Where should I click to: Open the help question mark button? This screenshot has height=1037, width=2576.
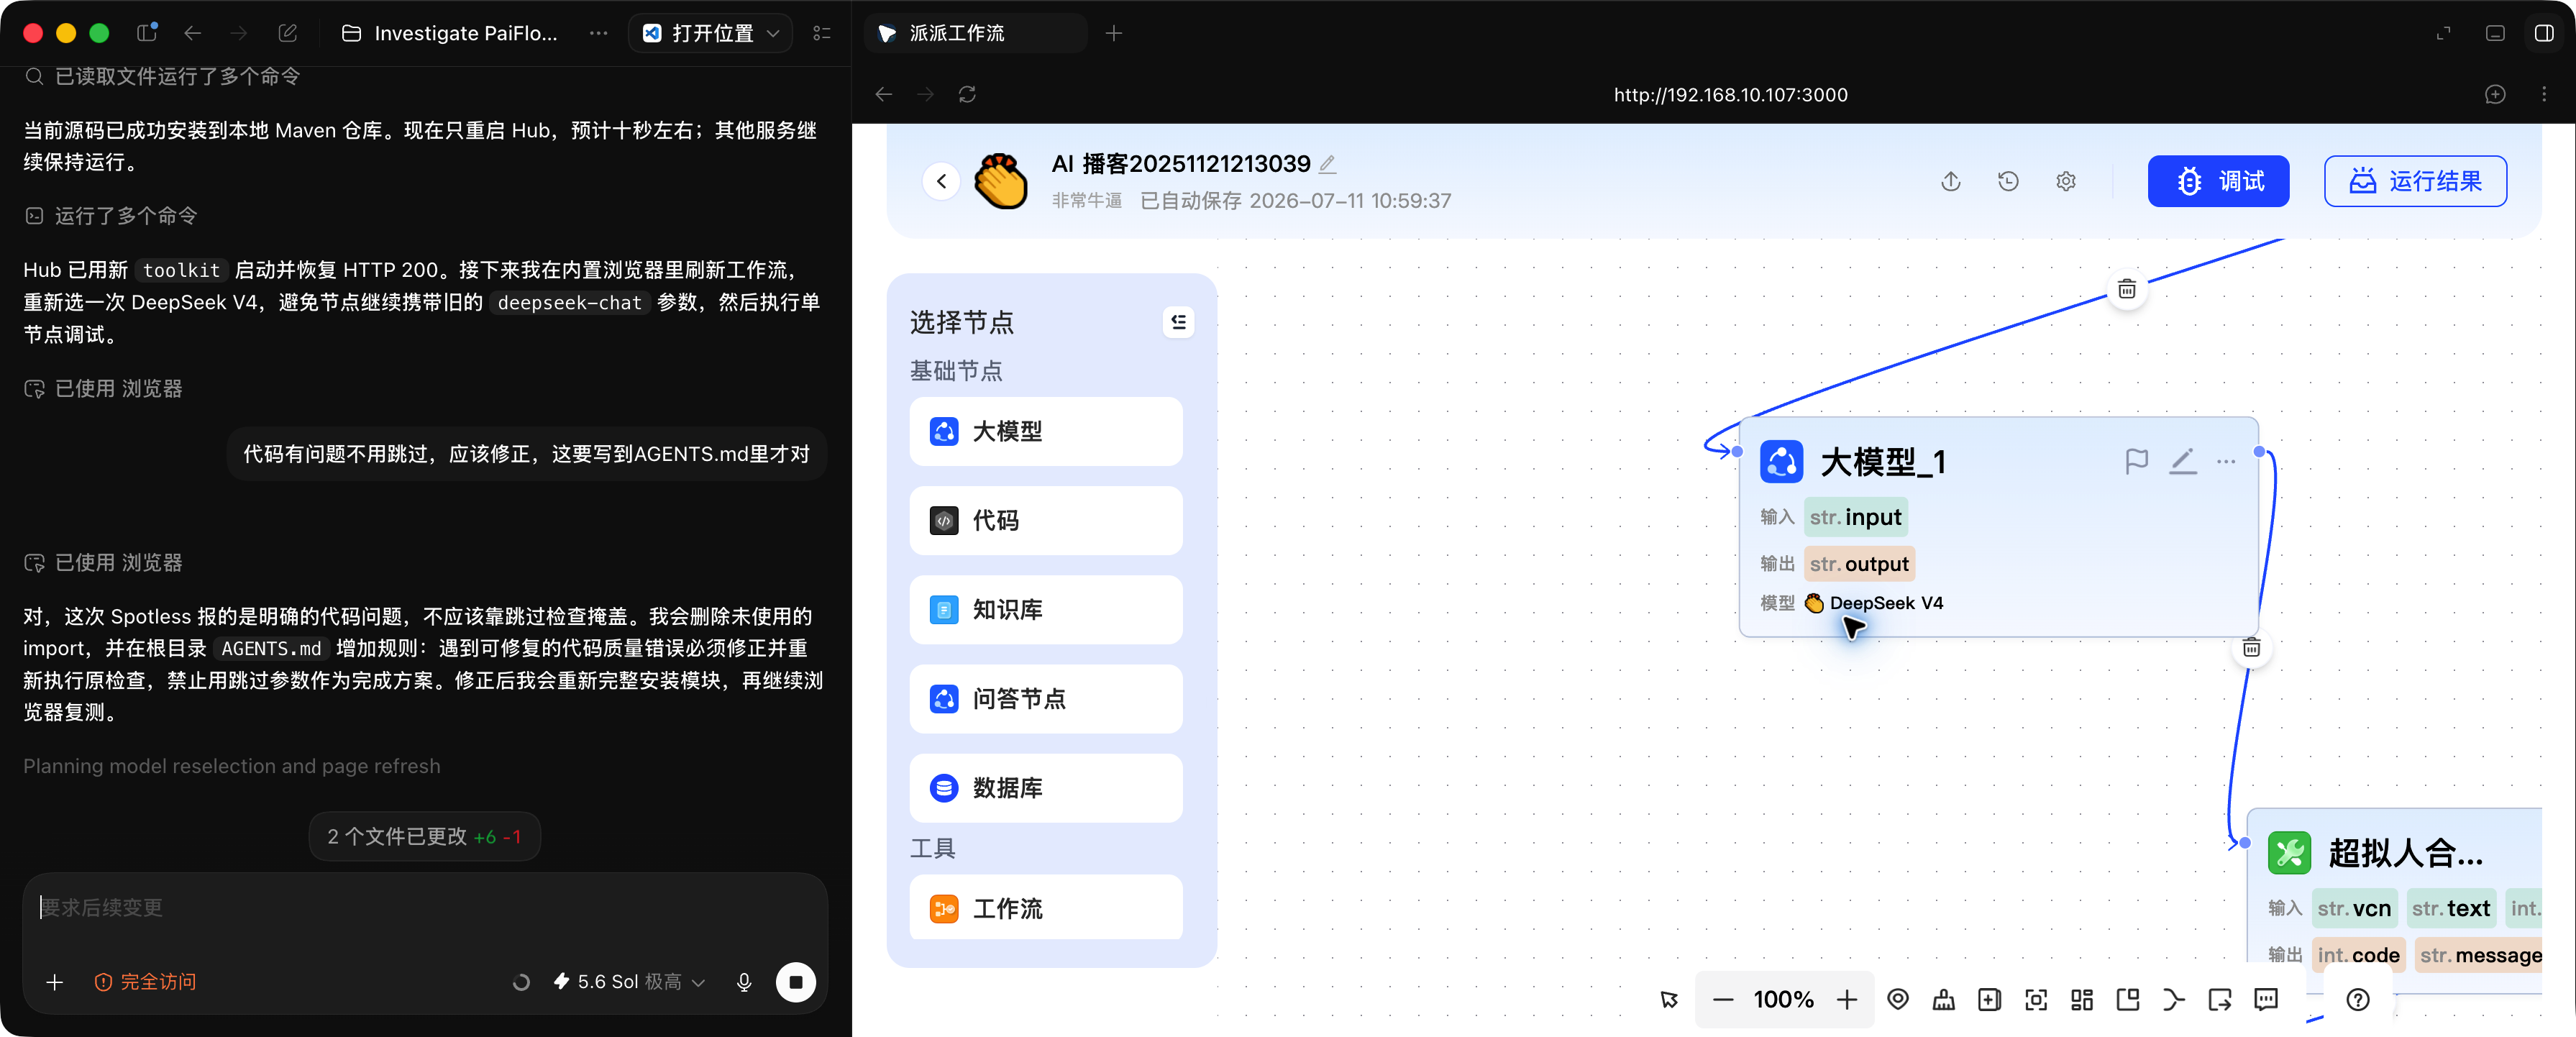click(2358, 999)
